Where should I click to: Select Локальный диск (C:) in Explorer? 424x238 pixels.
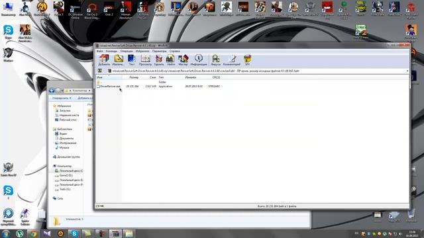click(x=69, y=171)
